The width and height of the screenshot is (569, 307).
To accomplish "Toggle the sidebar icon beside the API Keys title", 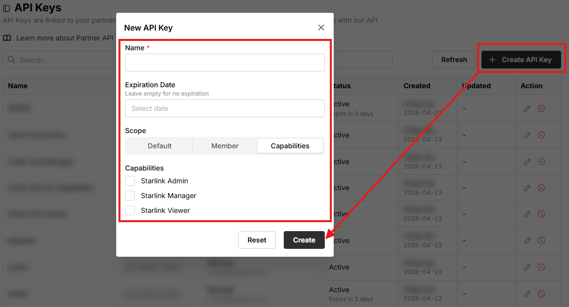I will (6, 8).
